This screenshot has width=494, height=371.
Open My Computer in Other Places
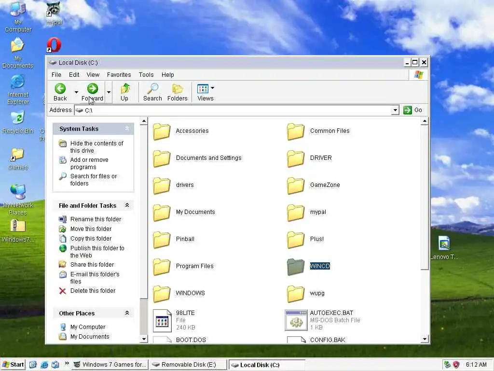88,327
